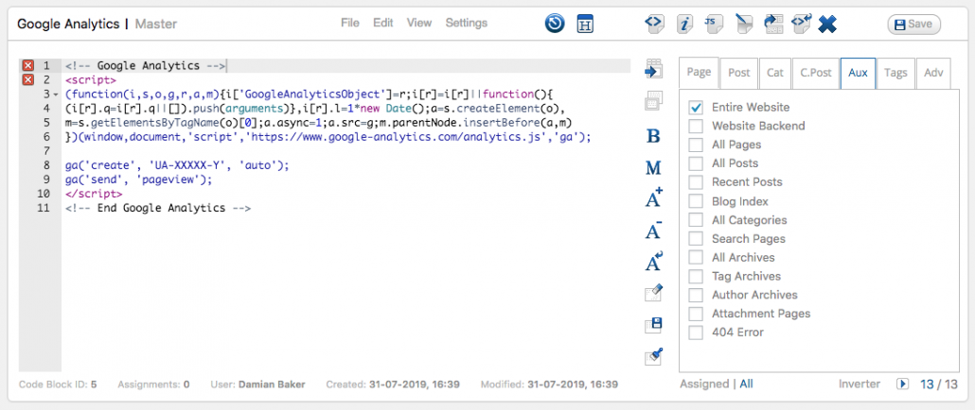Open the File menu
975x410 pixels.
click(350, 23)
